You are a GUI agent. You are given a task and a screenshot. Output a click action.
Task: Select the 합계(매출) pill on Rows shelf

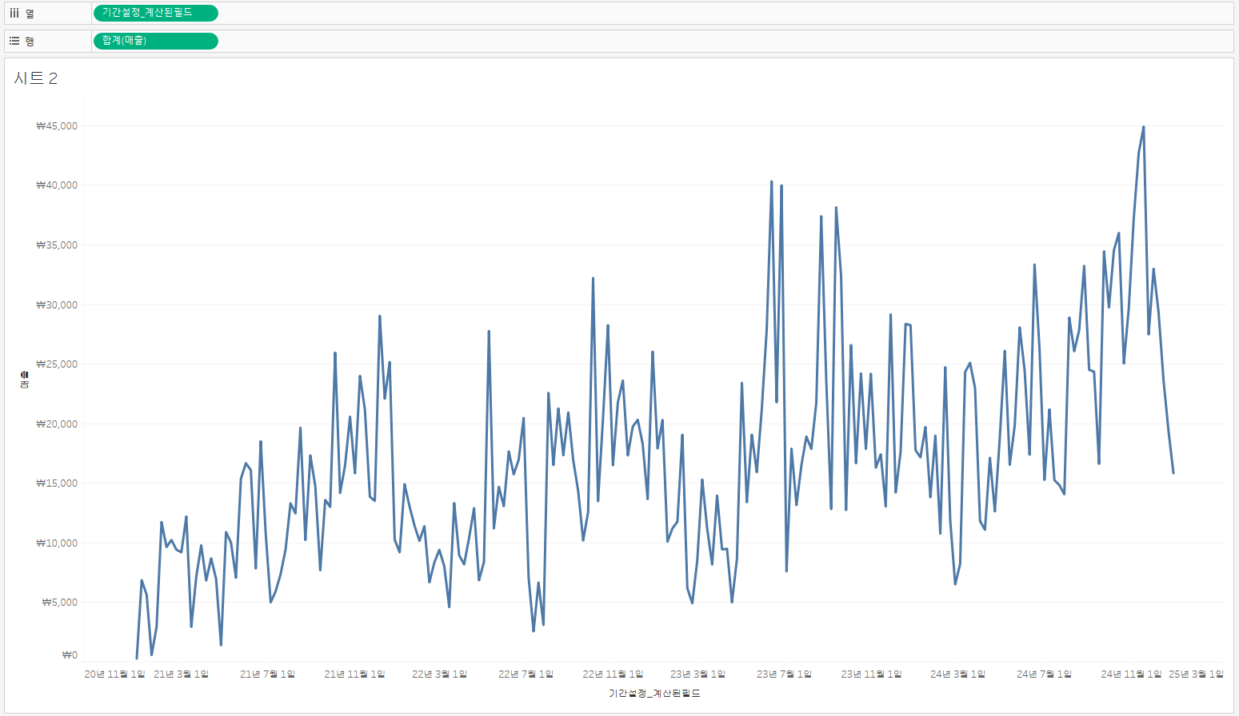click(x=156, y=41)
